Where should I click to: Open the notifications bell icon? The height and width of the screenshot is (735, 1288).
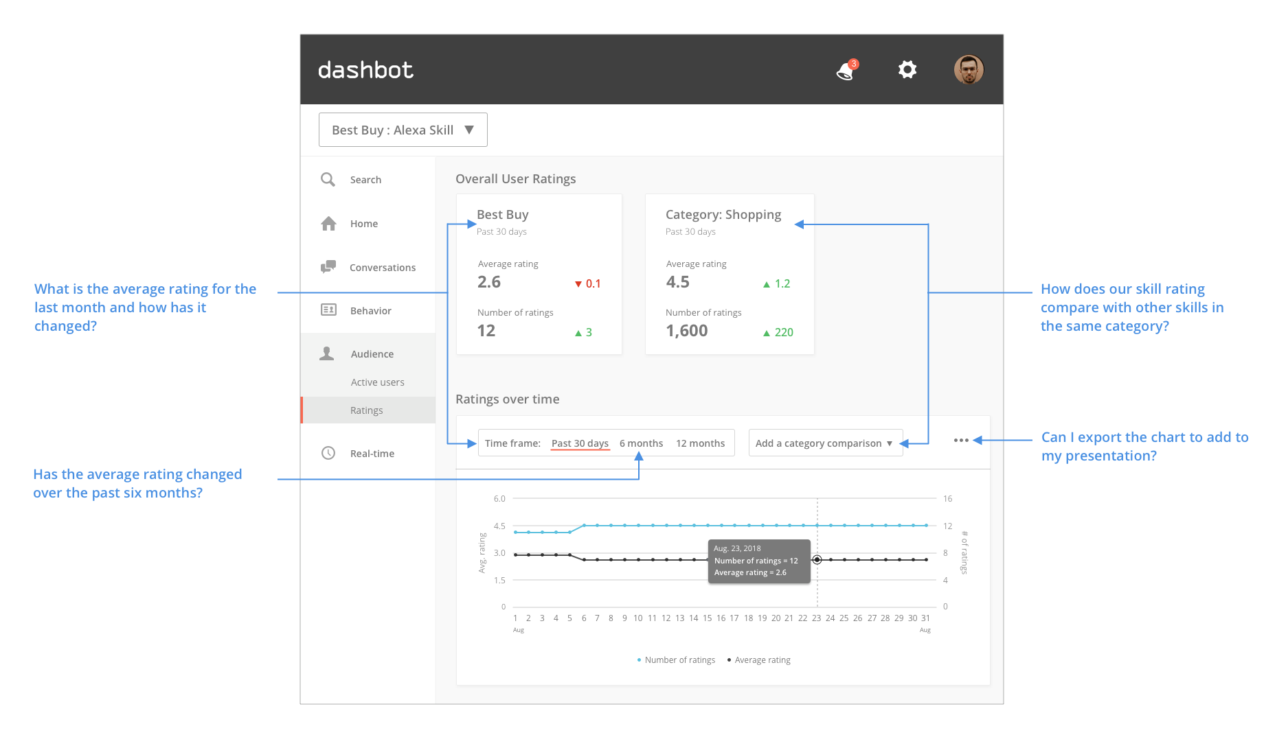pos(846,70)
